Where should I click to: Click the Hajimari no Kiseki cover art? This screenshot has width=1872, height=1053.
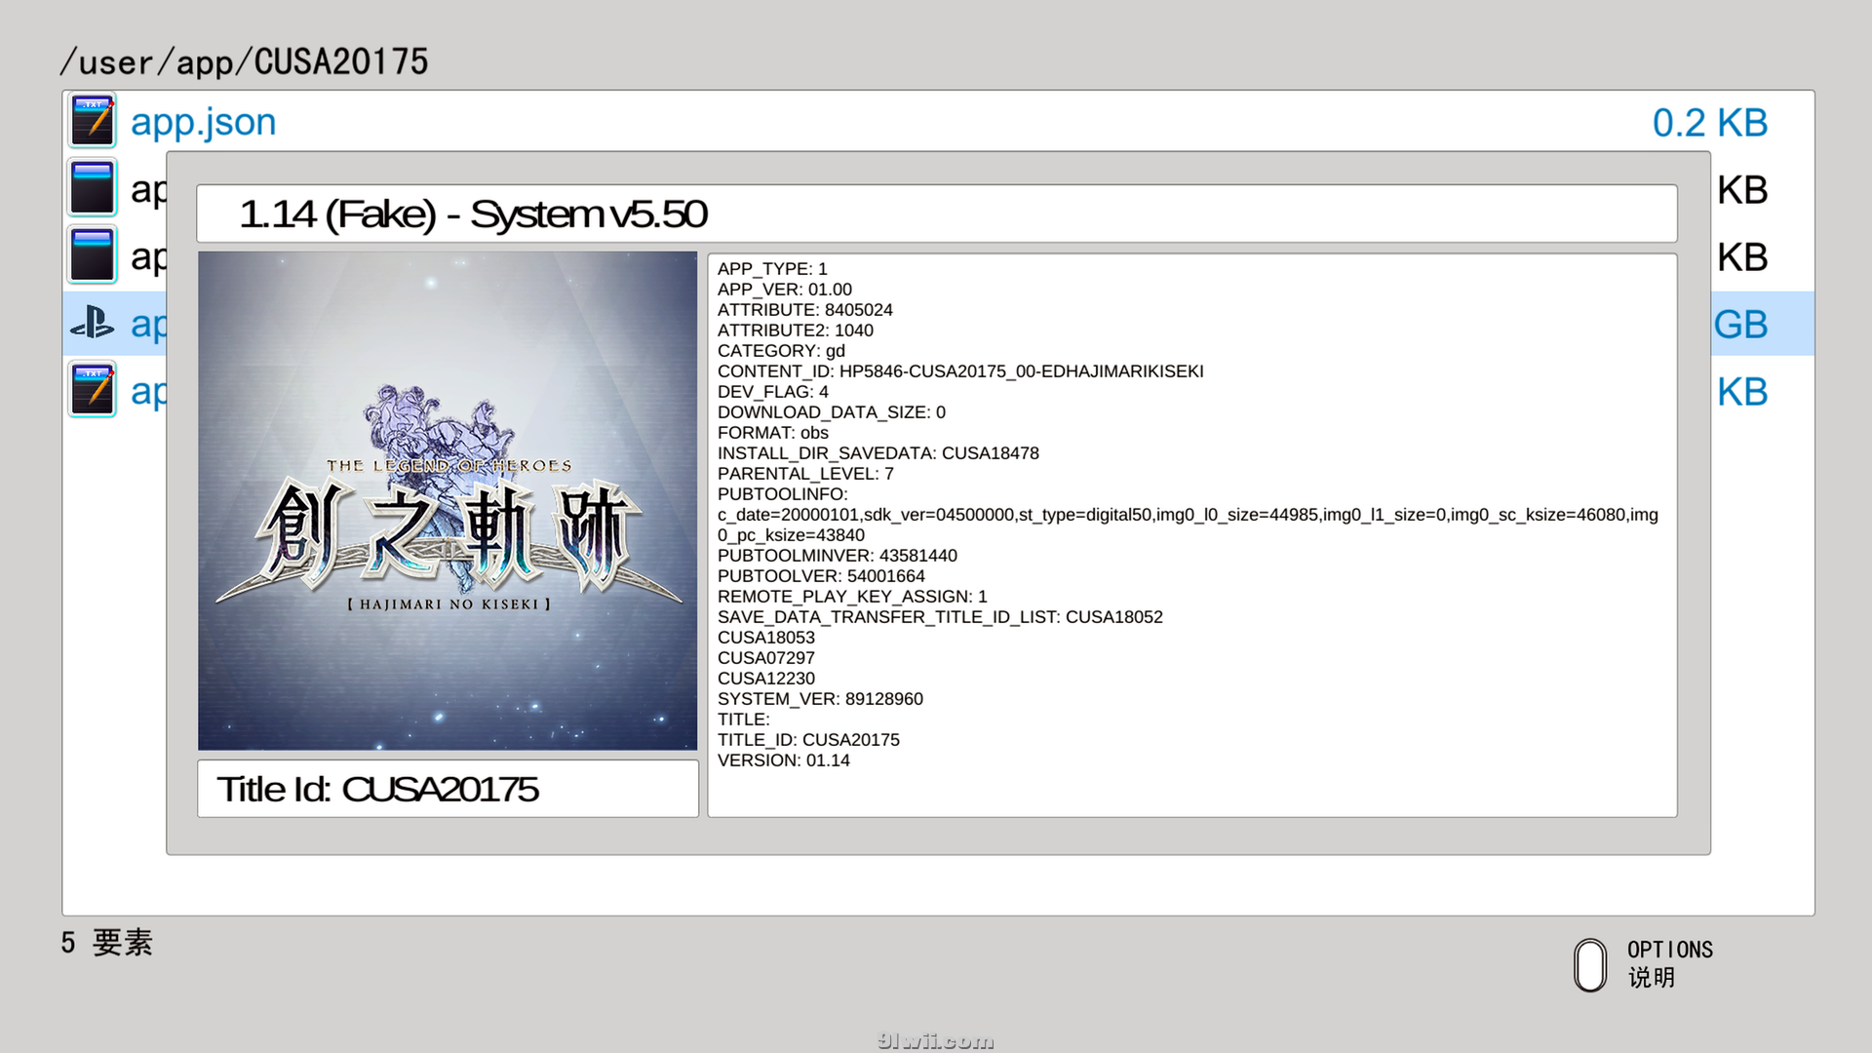(x=448, y=500)
